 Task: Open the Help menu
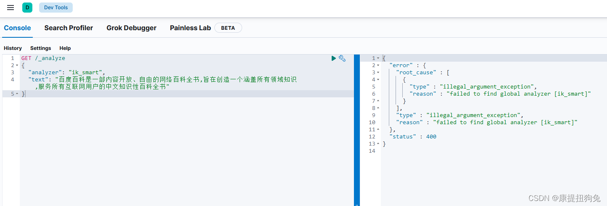[x=65, y=48]
